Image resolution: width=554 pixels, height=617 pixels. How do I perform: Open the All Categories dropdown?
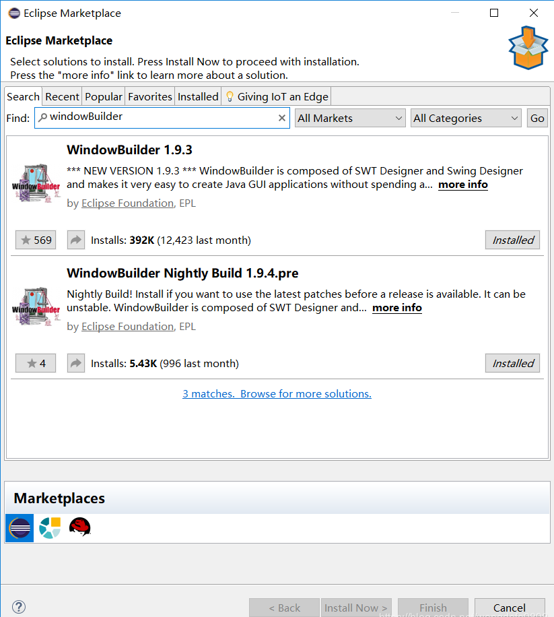click(466, 118)
